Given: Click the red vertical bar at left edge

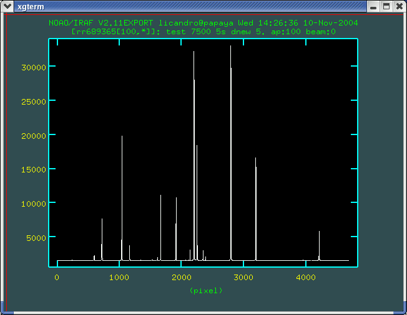Looking at the screenshot, I should click(x=6, y=156).
